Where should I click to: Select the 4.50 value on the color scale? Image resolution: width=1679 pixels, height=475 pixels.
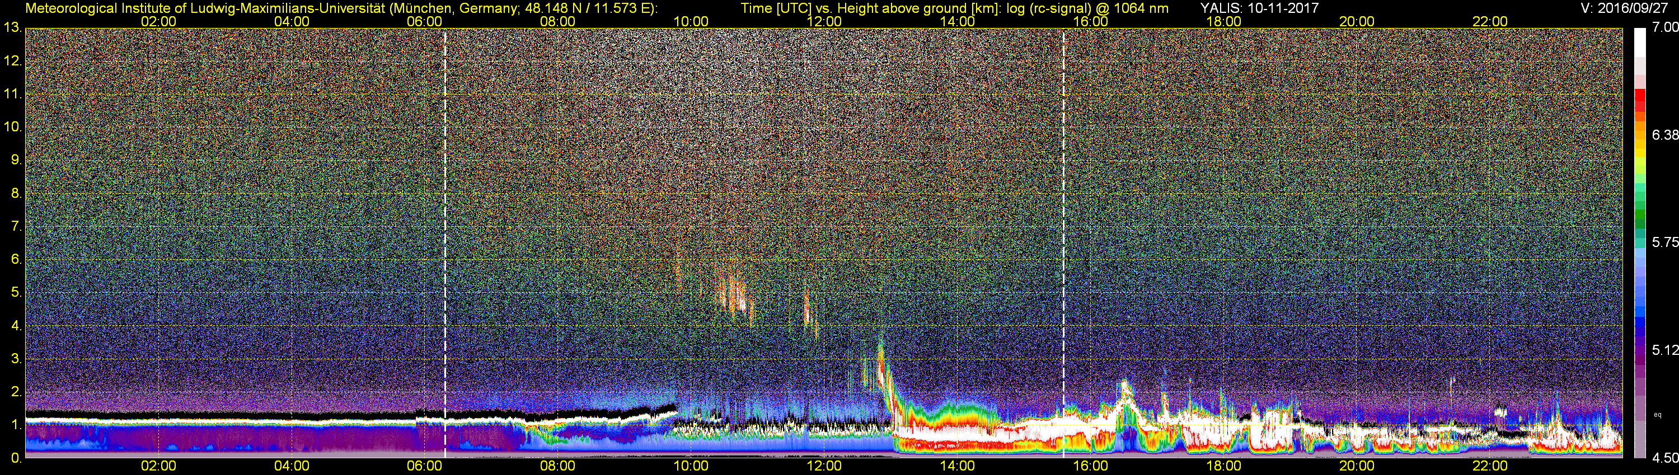click(1664, 458)
